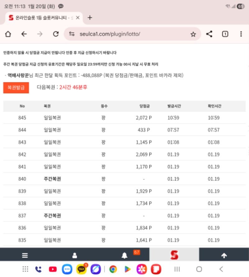This screenshot has height=277, width=249.
Task: Select lottery row number 845
Action: 125,118
